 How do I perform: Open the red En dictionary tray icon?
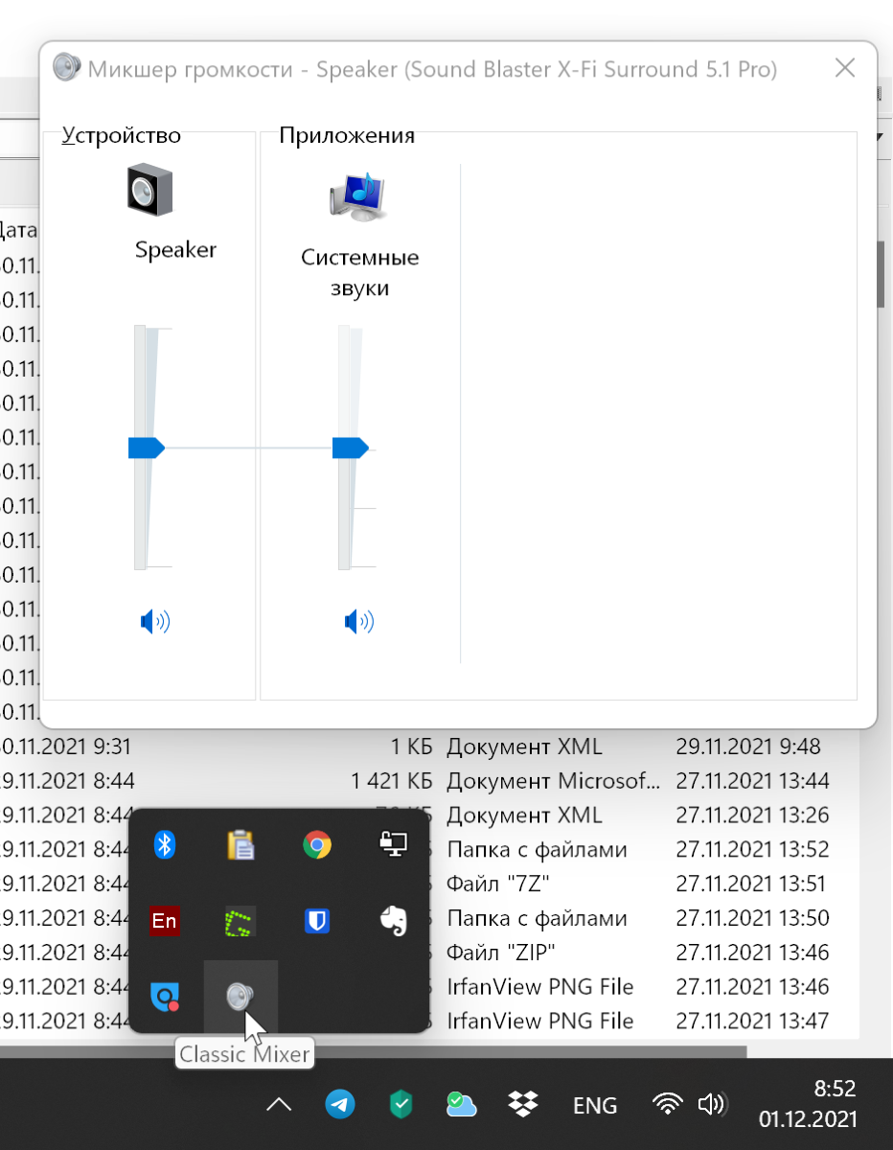[165, 921]
